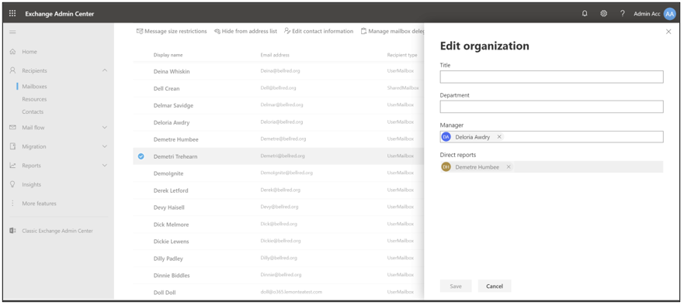Expand the Mail flow section chevron
Image resolution: width=684 pixels, height=305 pixels.
click(x=105, y=128)
